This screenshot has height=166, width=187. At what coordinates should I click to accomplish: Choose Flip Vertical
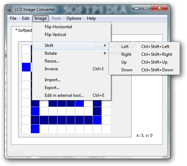[x=72, y=35]
